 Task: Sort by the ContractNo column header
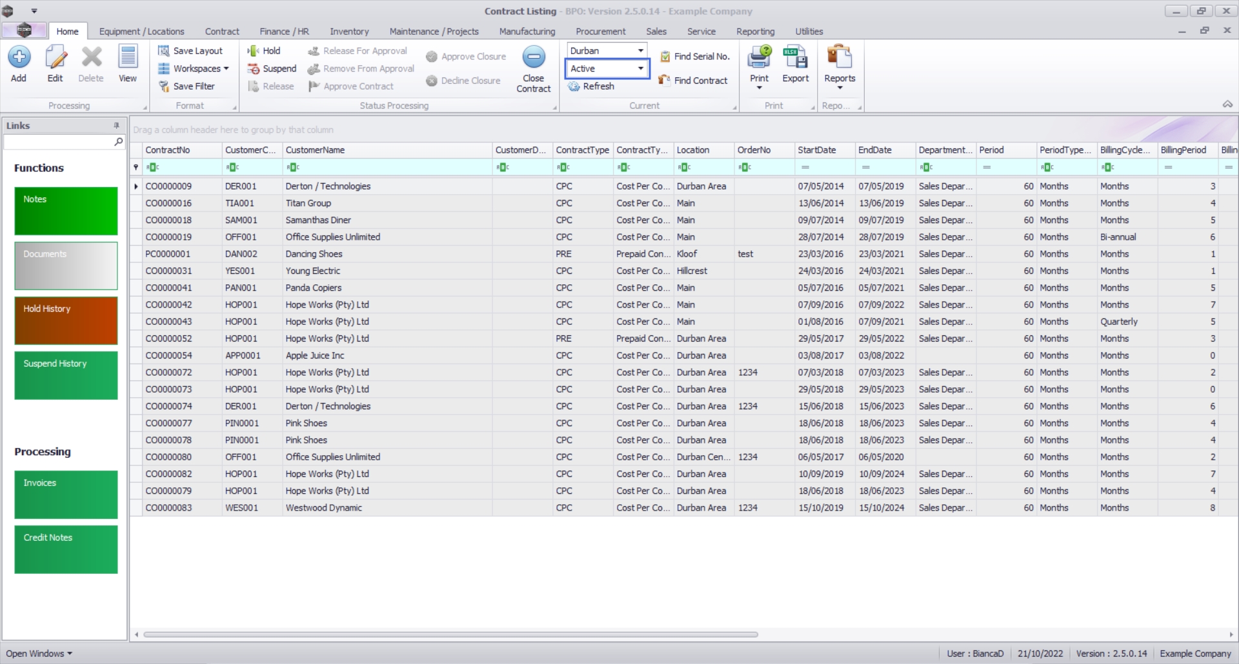(182, 150)
